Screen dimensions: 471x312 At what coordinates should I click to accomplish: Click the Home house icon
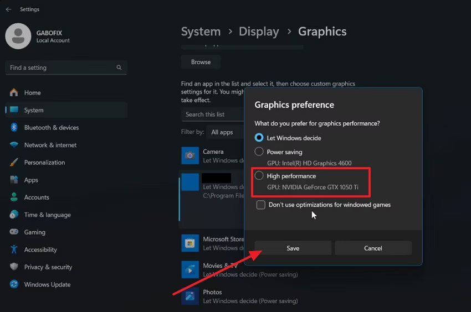pos(14,92)
